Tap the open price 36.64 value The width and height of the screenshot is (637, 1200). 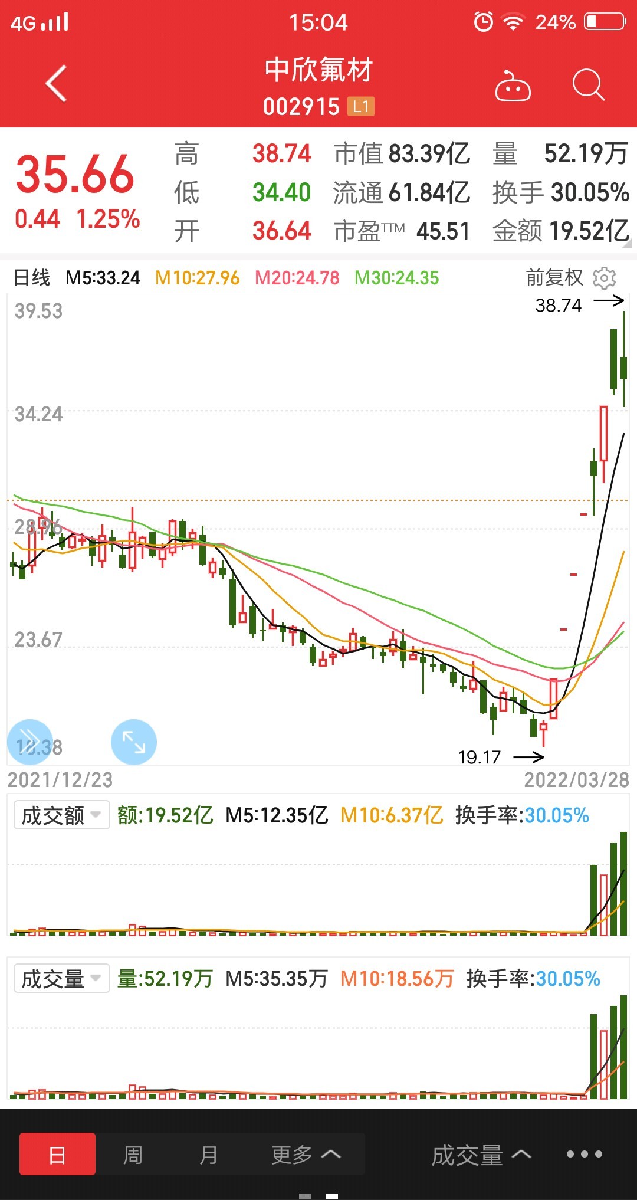pos(282,231)
